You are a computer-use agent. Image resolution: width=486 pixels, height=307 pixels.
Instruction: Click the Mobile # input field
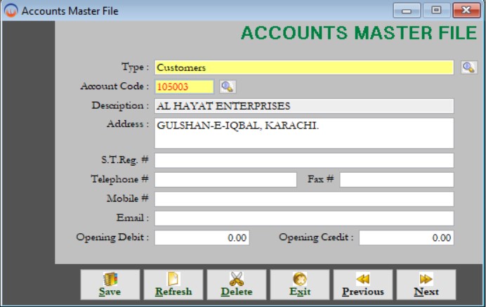[x=304, y=199]
